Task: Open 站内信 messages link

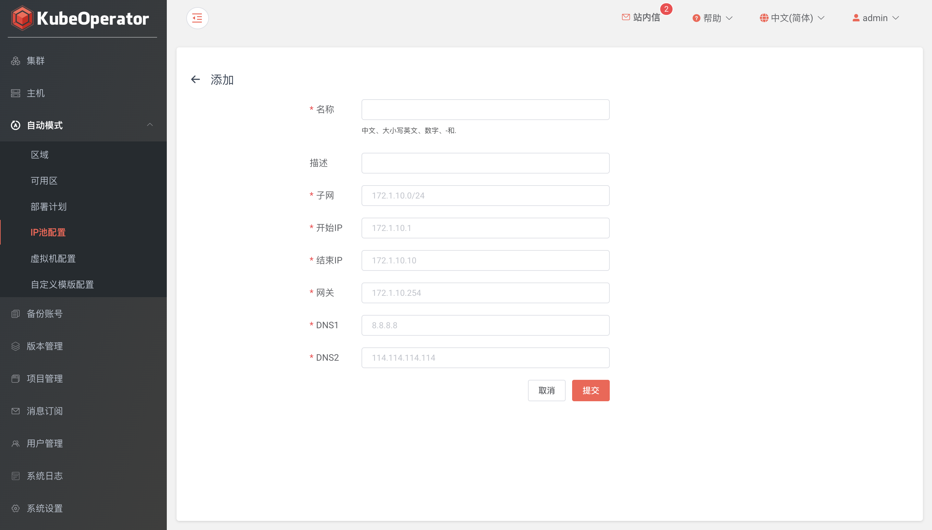Action: 641,17
